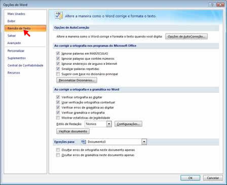Enable Ocultar erros de ortografia neste documento
The width and height of the screenshot is (227, 185).
58,150
